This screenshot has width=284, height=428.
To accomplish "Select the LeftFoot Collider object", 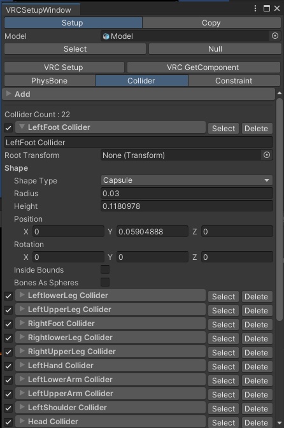I will point(224,128).
